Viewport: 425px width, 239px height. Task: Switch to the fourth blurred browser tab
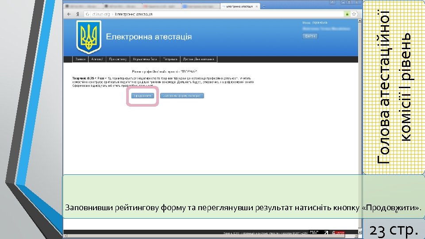(201, 6)
